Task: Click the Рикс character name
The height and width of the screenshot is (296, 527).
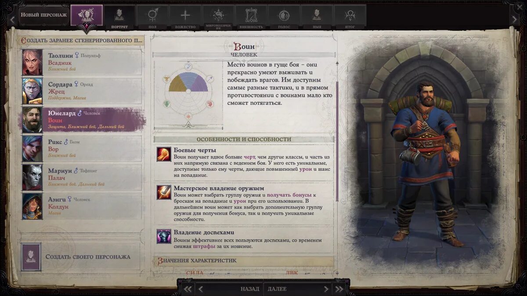Action: click(55, 142)
